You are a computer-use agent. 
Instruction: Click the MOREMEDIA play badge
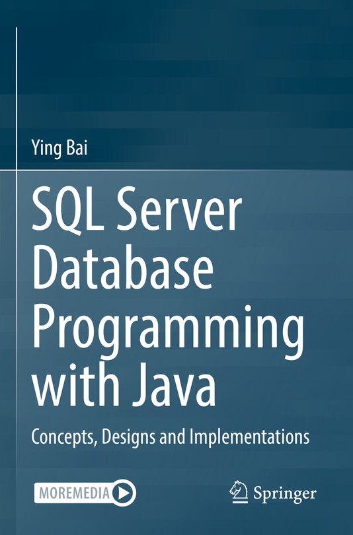(85, 492)
